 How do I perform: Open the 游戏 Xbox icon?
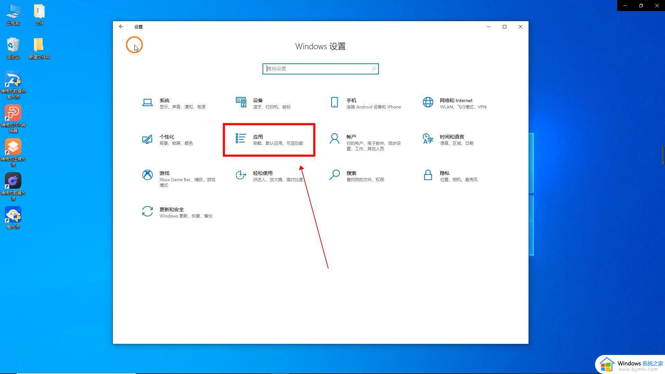pos(147,175)
